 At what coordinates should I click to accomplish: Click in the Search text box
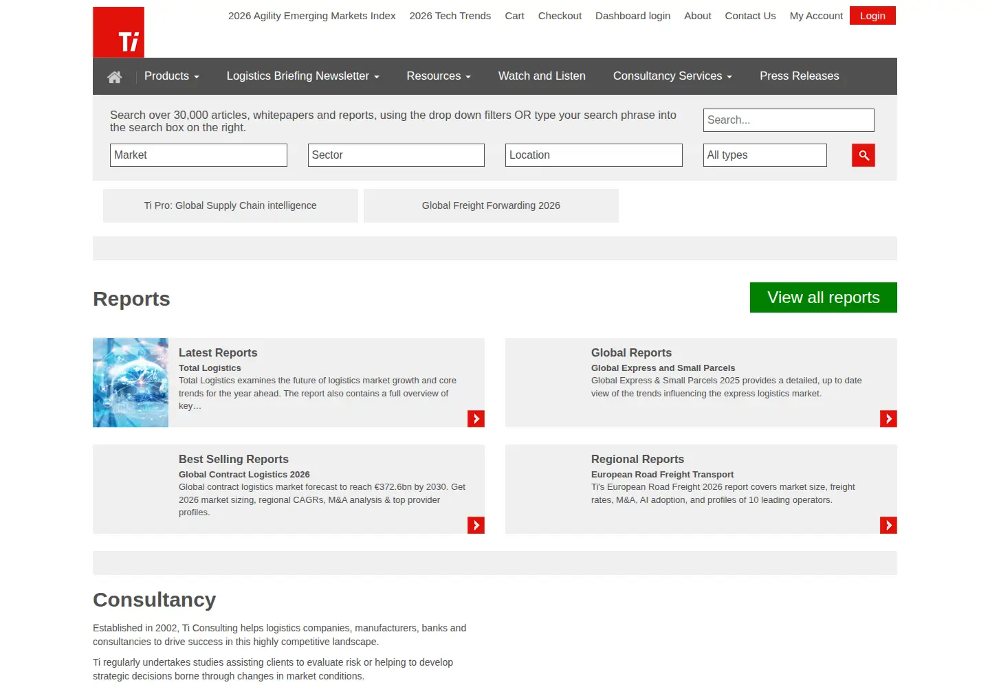789,120
